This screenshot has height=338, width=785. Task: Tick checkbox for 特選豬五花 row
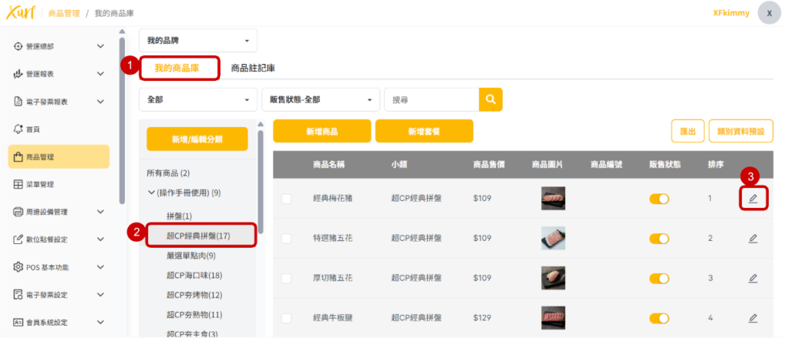pyautogui.click(x=287, y=239)
